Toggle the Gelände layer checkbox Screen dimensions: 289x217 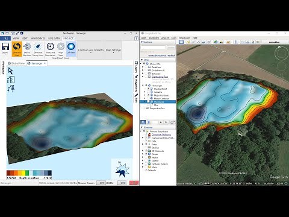tap(146, 170)
